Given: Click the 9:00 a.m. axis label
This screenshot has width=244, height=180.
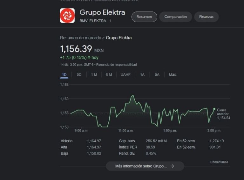Looking at the screenshot, I should (x=81, y=131).
